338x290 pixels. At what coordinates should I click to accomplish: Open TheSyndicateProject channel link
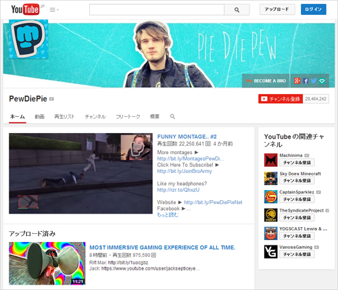pos(301,210)
